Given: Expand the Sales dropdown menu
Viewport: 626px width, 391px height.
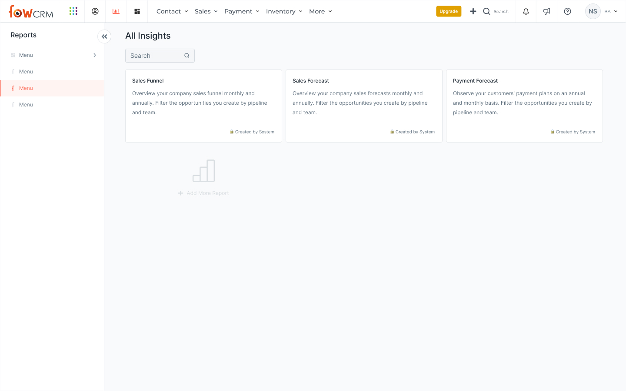Looking at the screenshot, I should pos(206,11).
